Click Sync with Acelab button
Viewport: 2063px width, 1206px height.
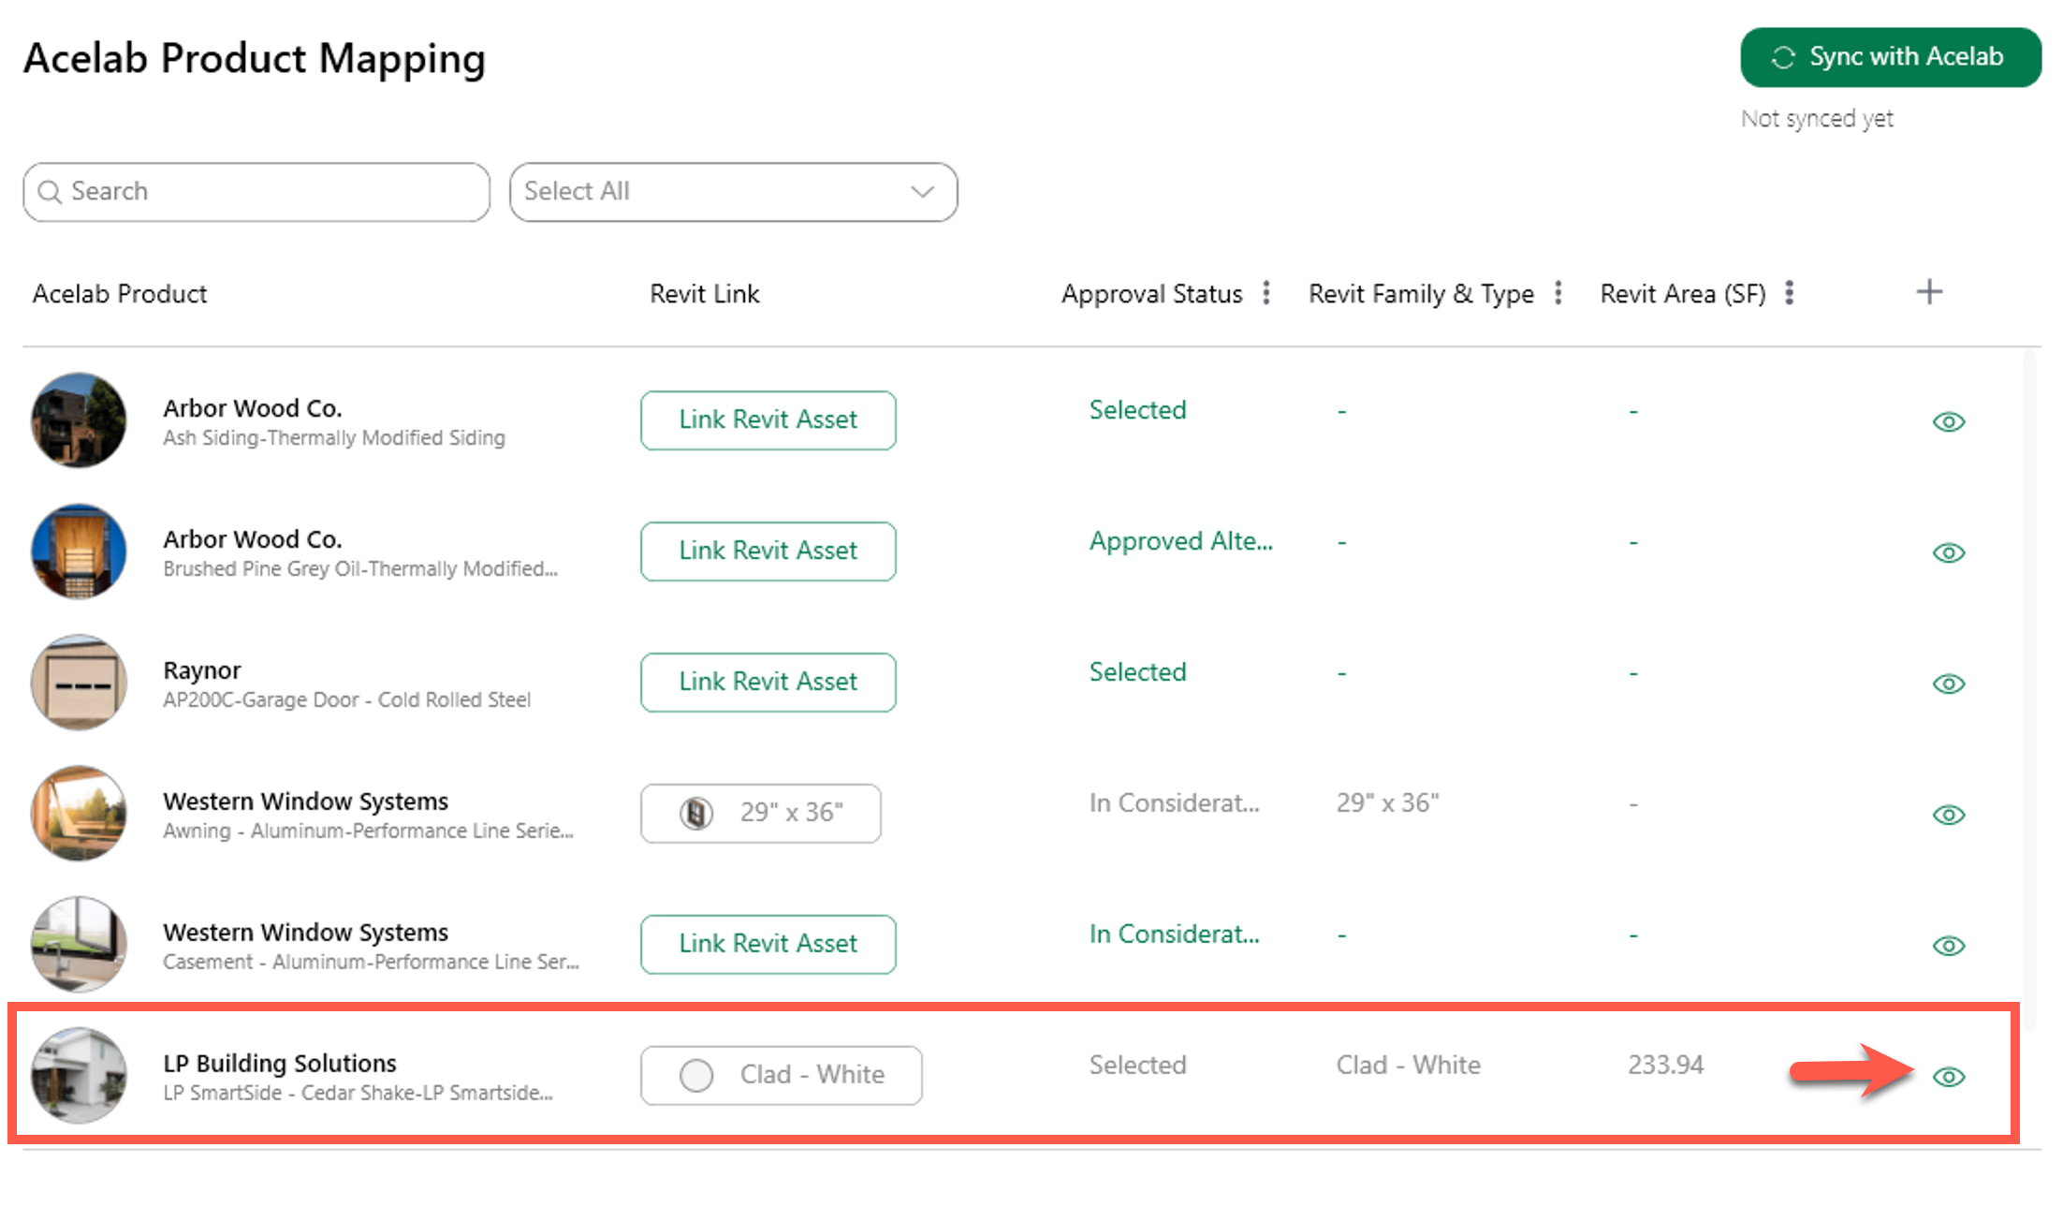click(1890, 57)
